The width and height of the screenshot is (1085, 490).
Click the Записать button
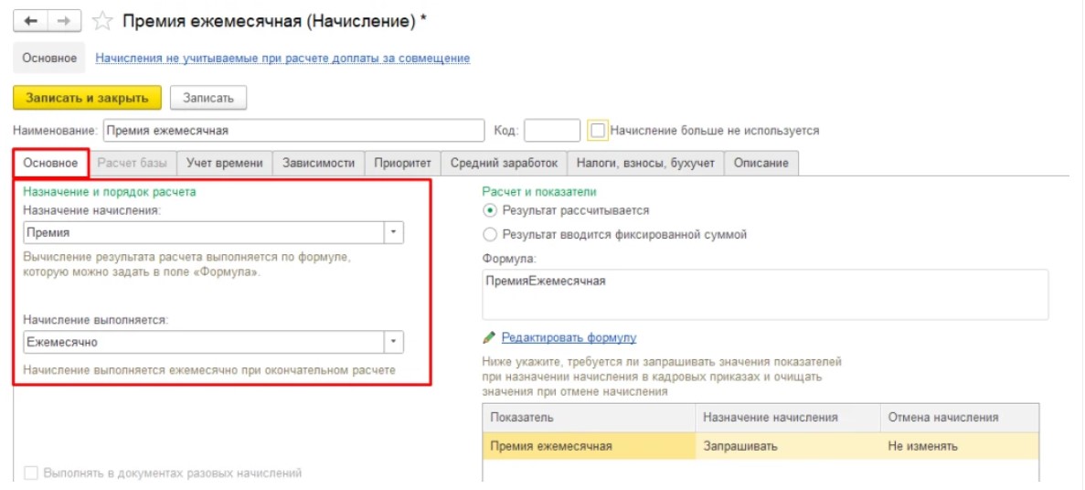point(208,98)
